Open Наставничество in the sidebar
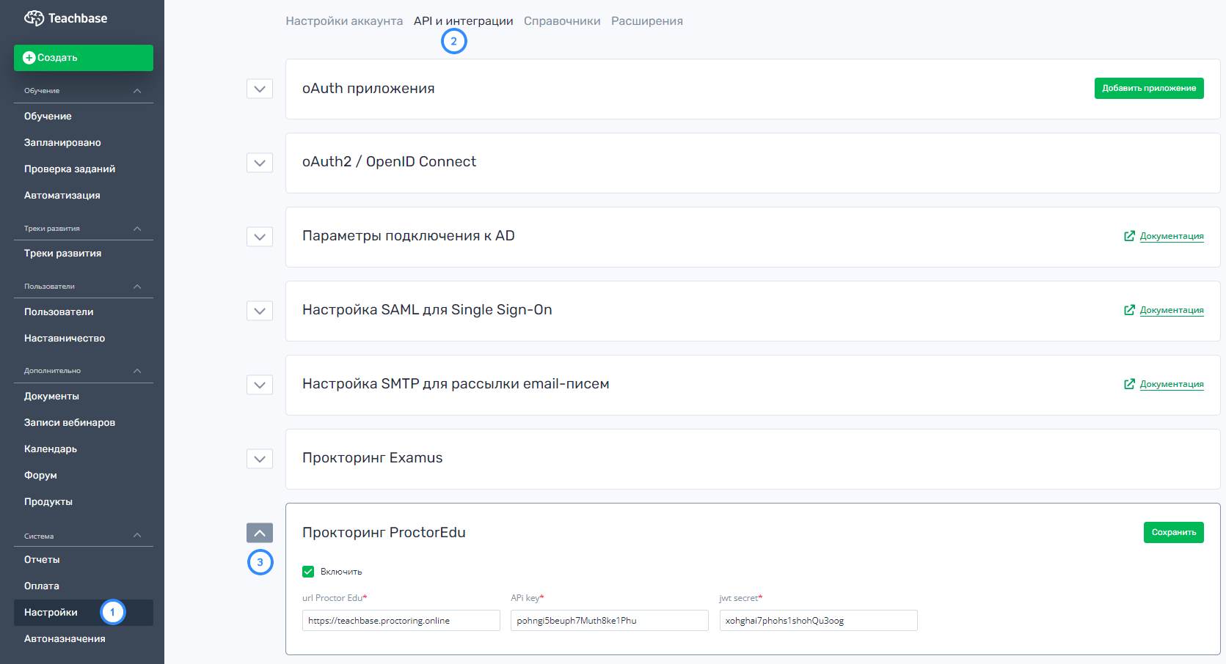The image size is (1226, 664). click(65, 339)
